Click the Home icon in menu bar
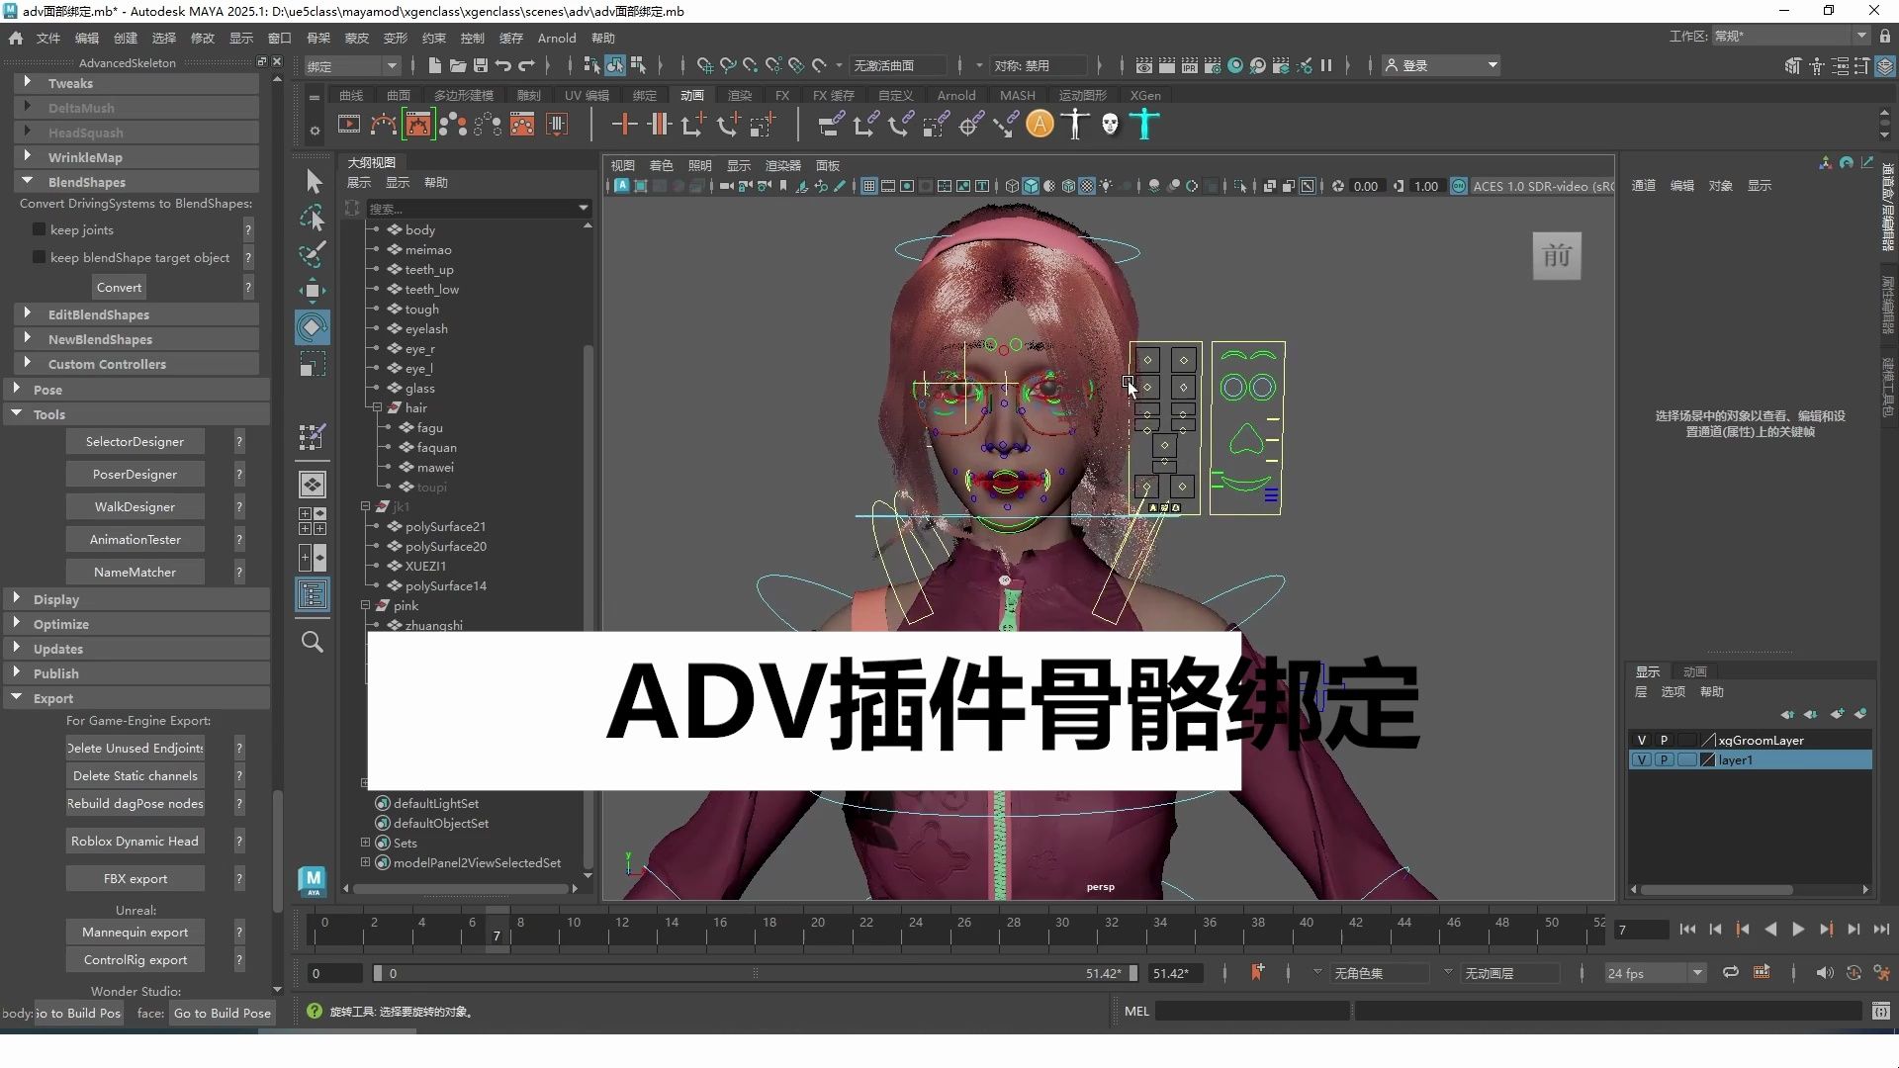 pyautogui.click(x=16, y=38)
